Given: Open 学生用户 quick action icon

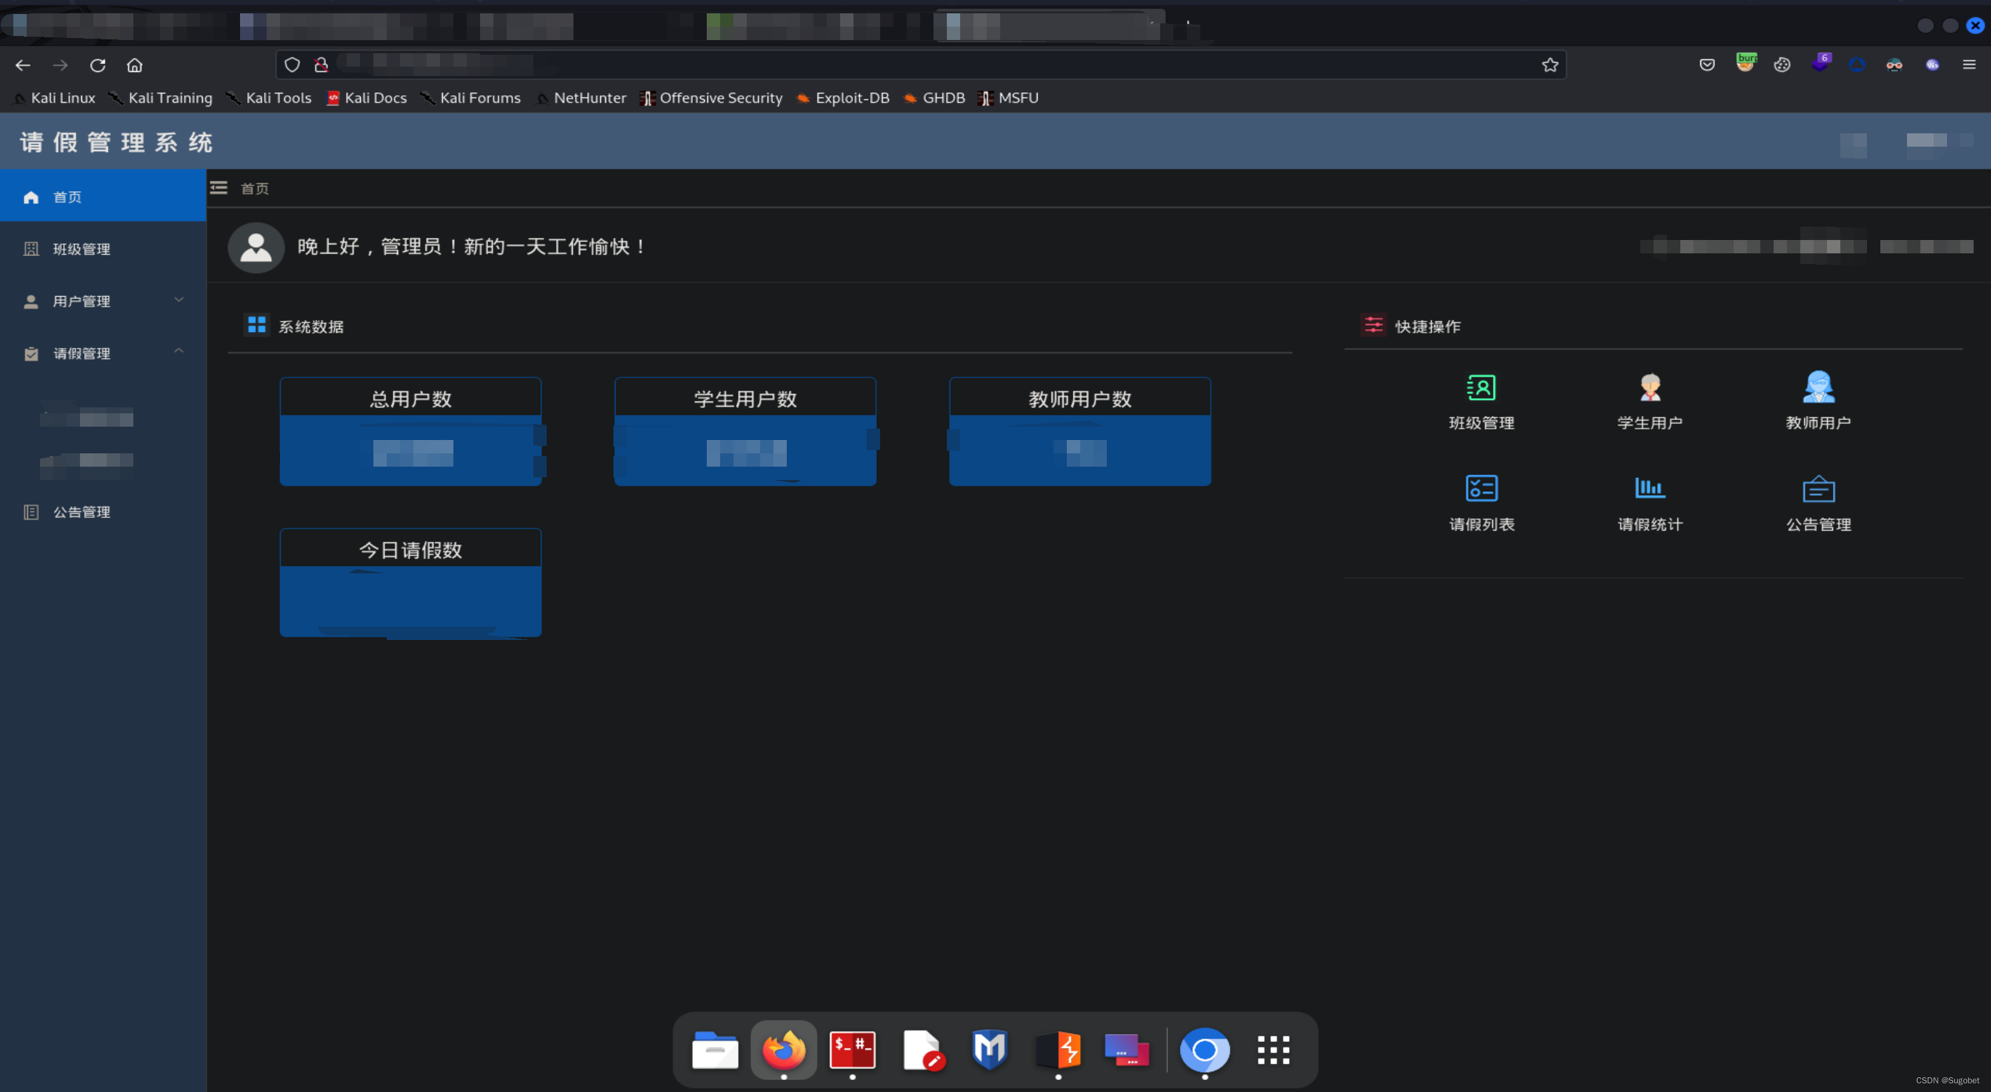Looking at the screenshot, I should point(1650,388).
